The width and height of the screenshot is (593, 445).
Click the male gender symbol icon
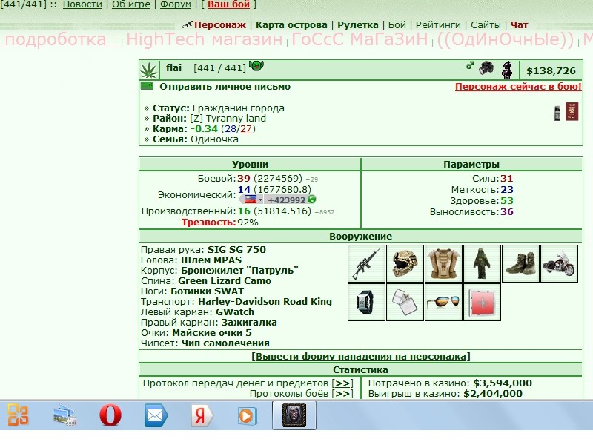(x=470, y=66)
